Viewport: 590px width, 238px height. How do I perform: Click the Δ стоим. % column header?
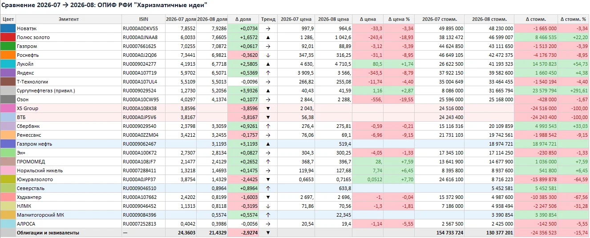click(574, 19)
